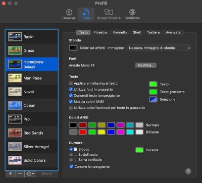
Task: Pick the Brillante gray ANSI swatch
Action: click(x=73, y=132)
